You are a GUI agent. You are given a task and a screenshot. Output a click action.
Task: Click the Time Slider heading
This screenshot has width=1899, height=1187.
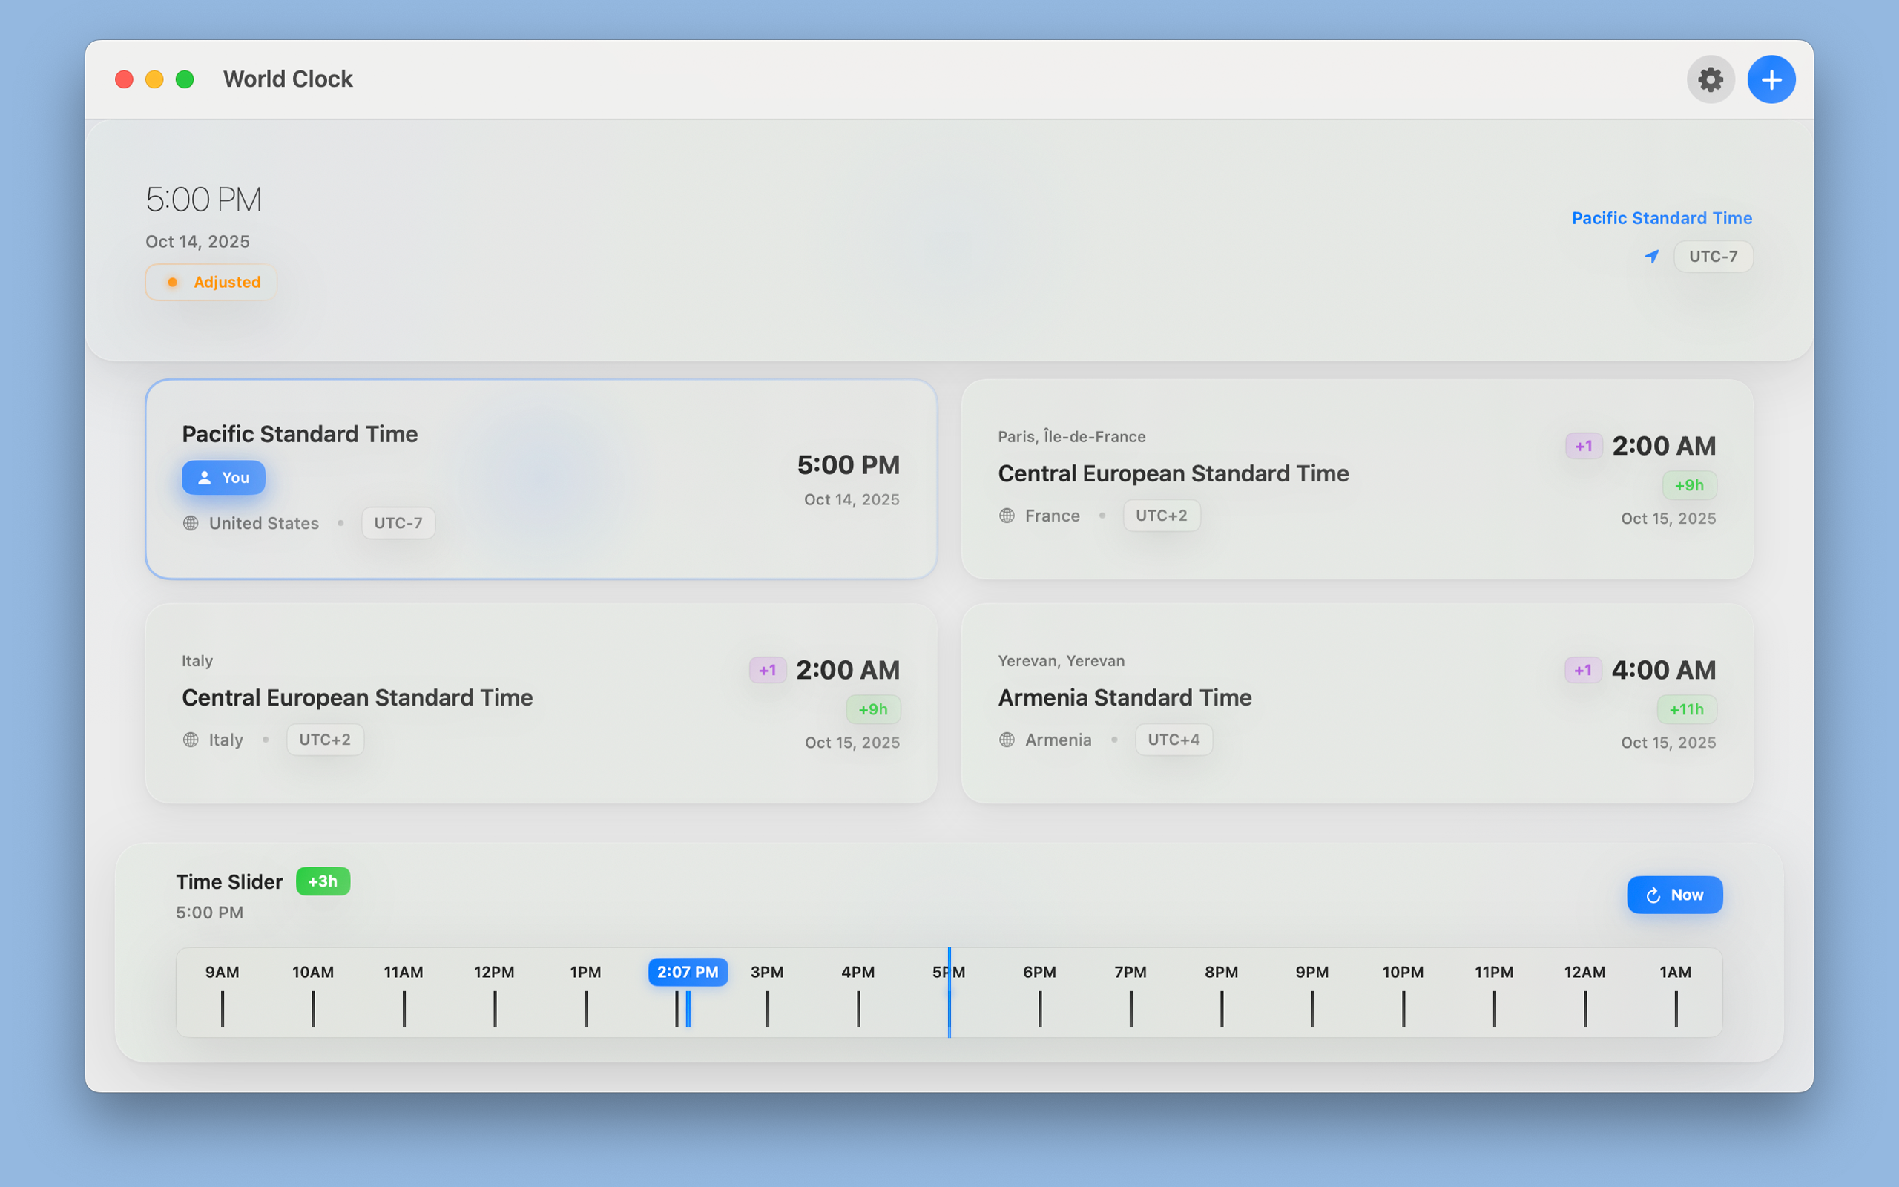click(x=229, y=881)
